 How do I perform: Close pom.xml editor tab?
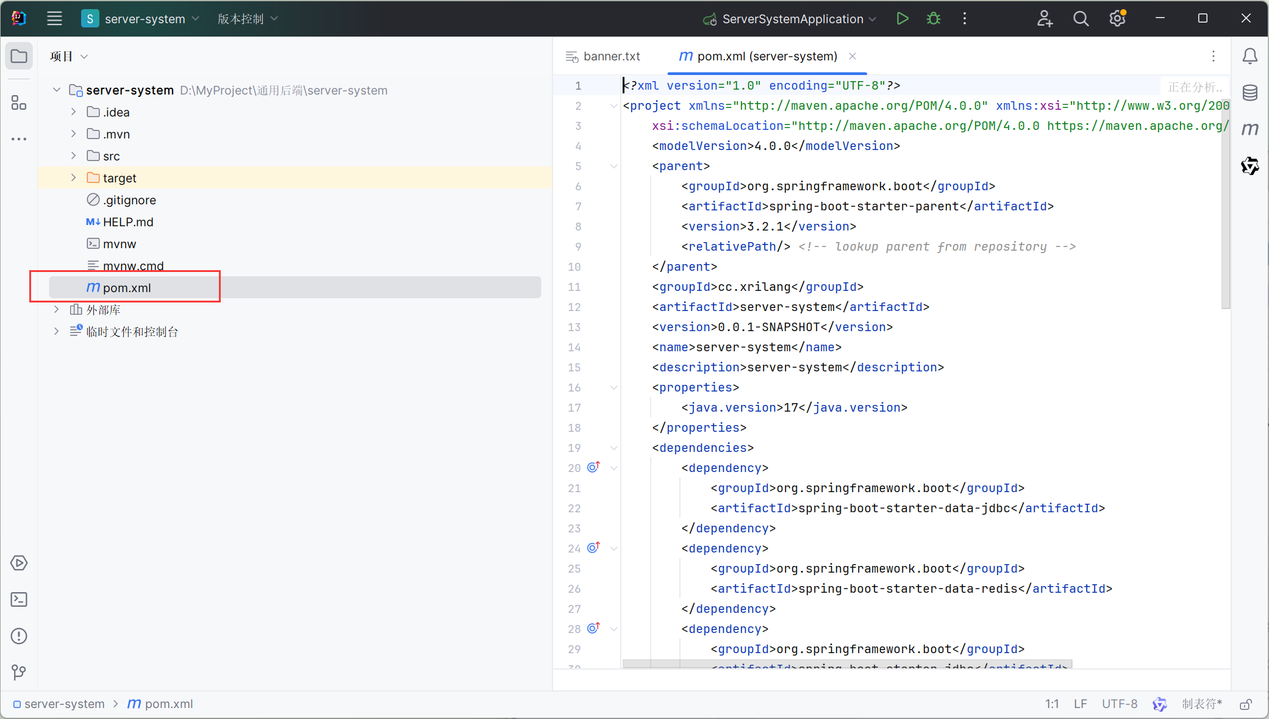click(853, 56)
